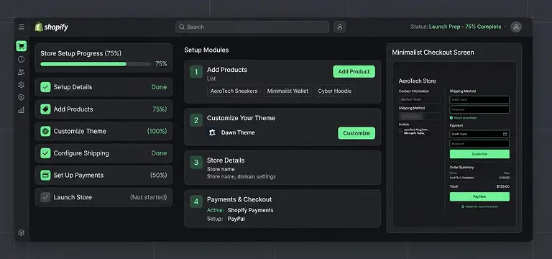The image size is (552, 259).
Task: Open the profile avatar in top right
Action: click(516, 27)
